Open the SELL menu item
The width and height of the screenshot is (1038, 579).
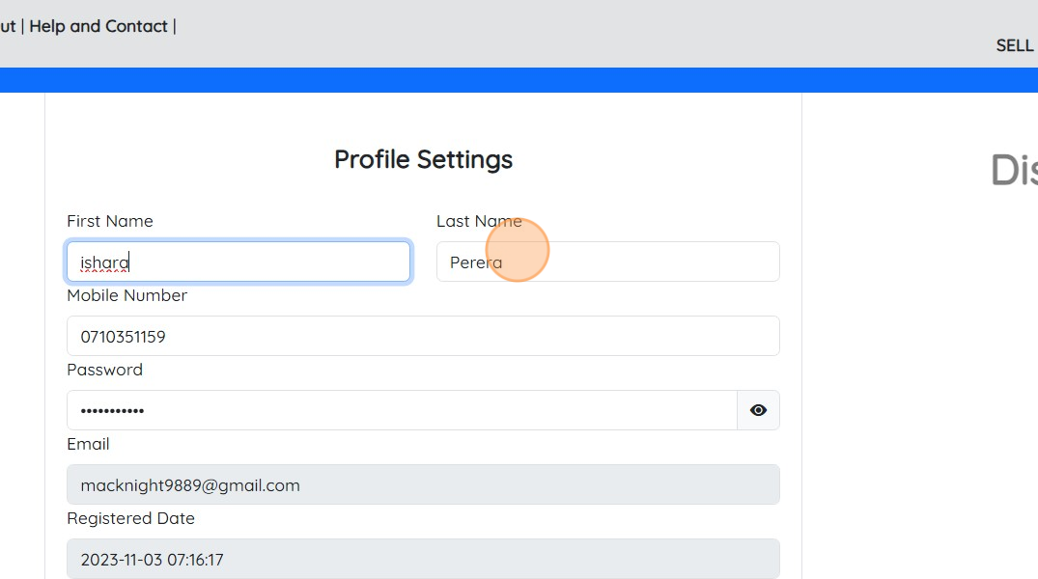[x=1015, y=45]
